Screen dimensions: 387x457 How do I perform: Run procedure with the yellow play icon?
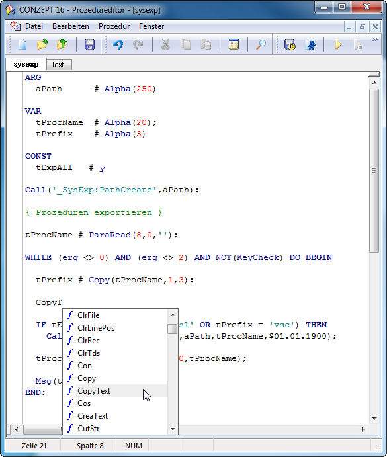337,44
